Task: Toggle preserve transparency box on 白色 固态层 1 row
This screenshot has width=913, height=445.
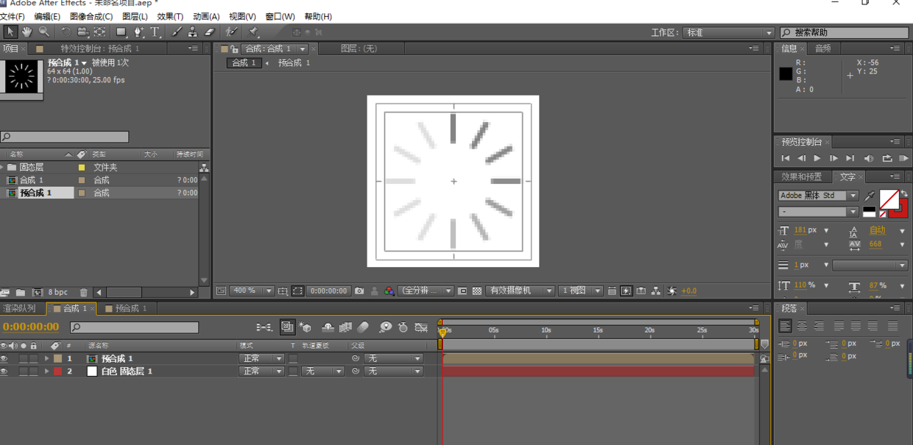Action: click(293, 371)
